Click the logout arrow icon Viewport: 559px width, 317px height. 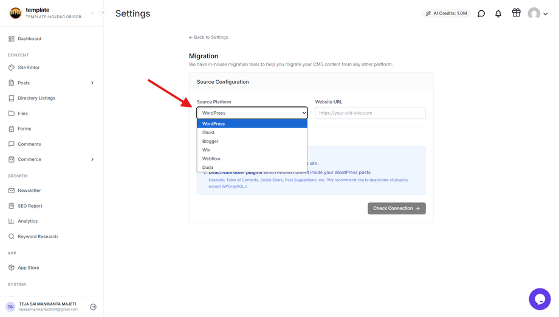tap(94, 307)
